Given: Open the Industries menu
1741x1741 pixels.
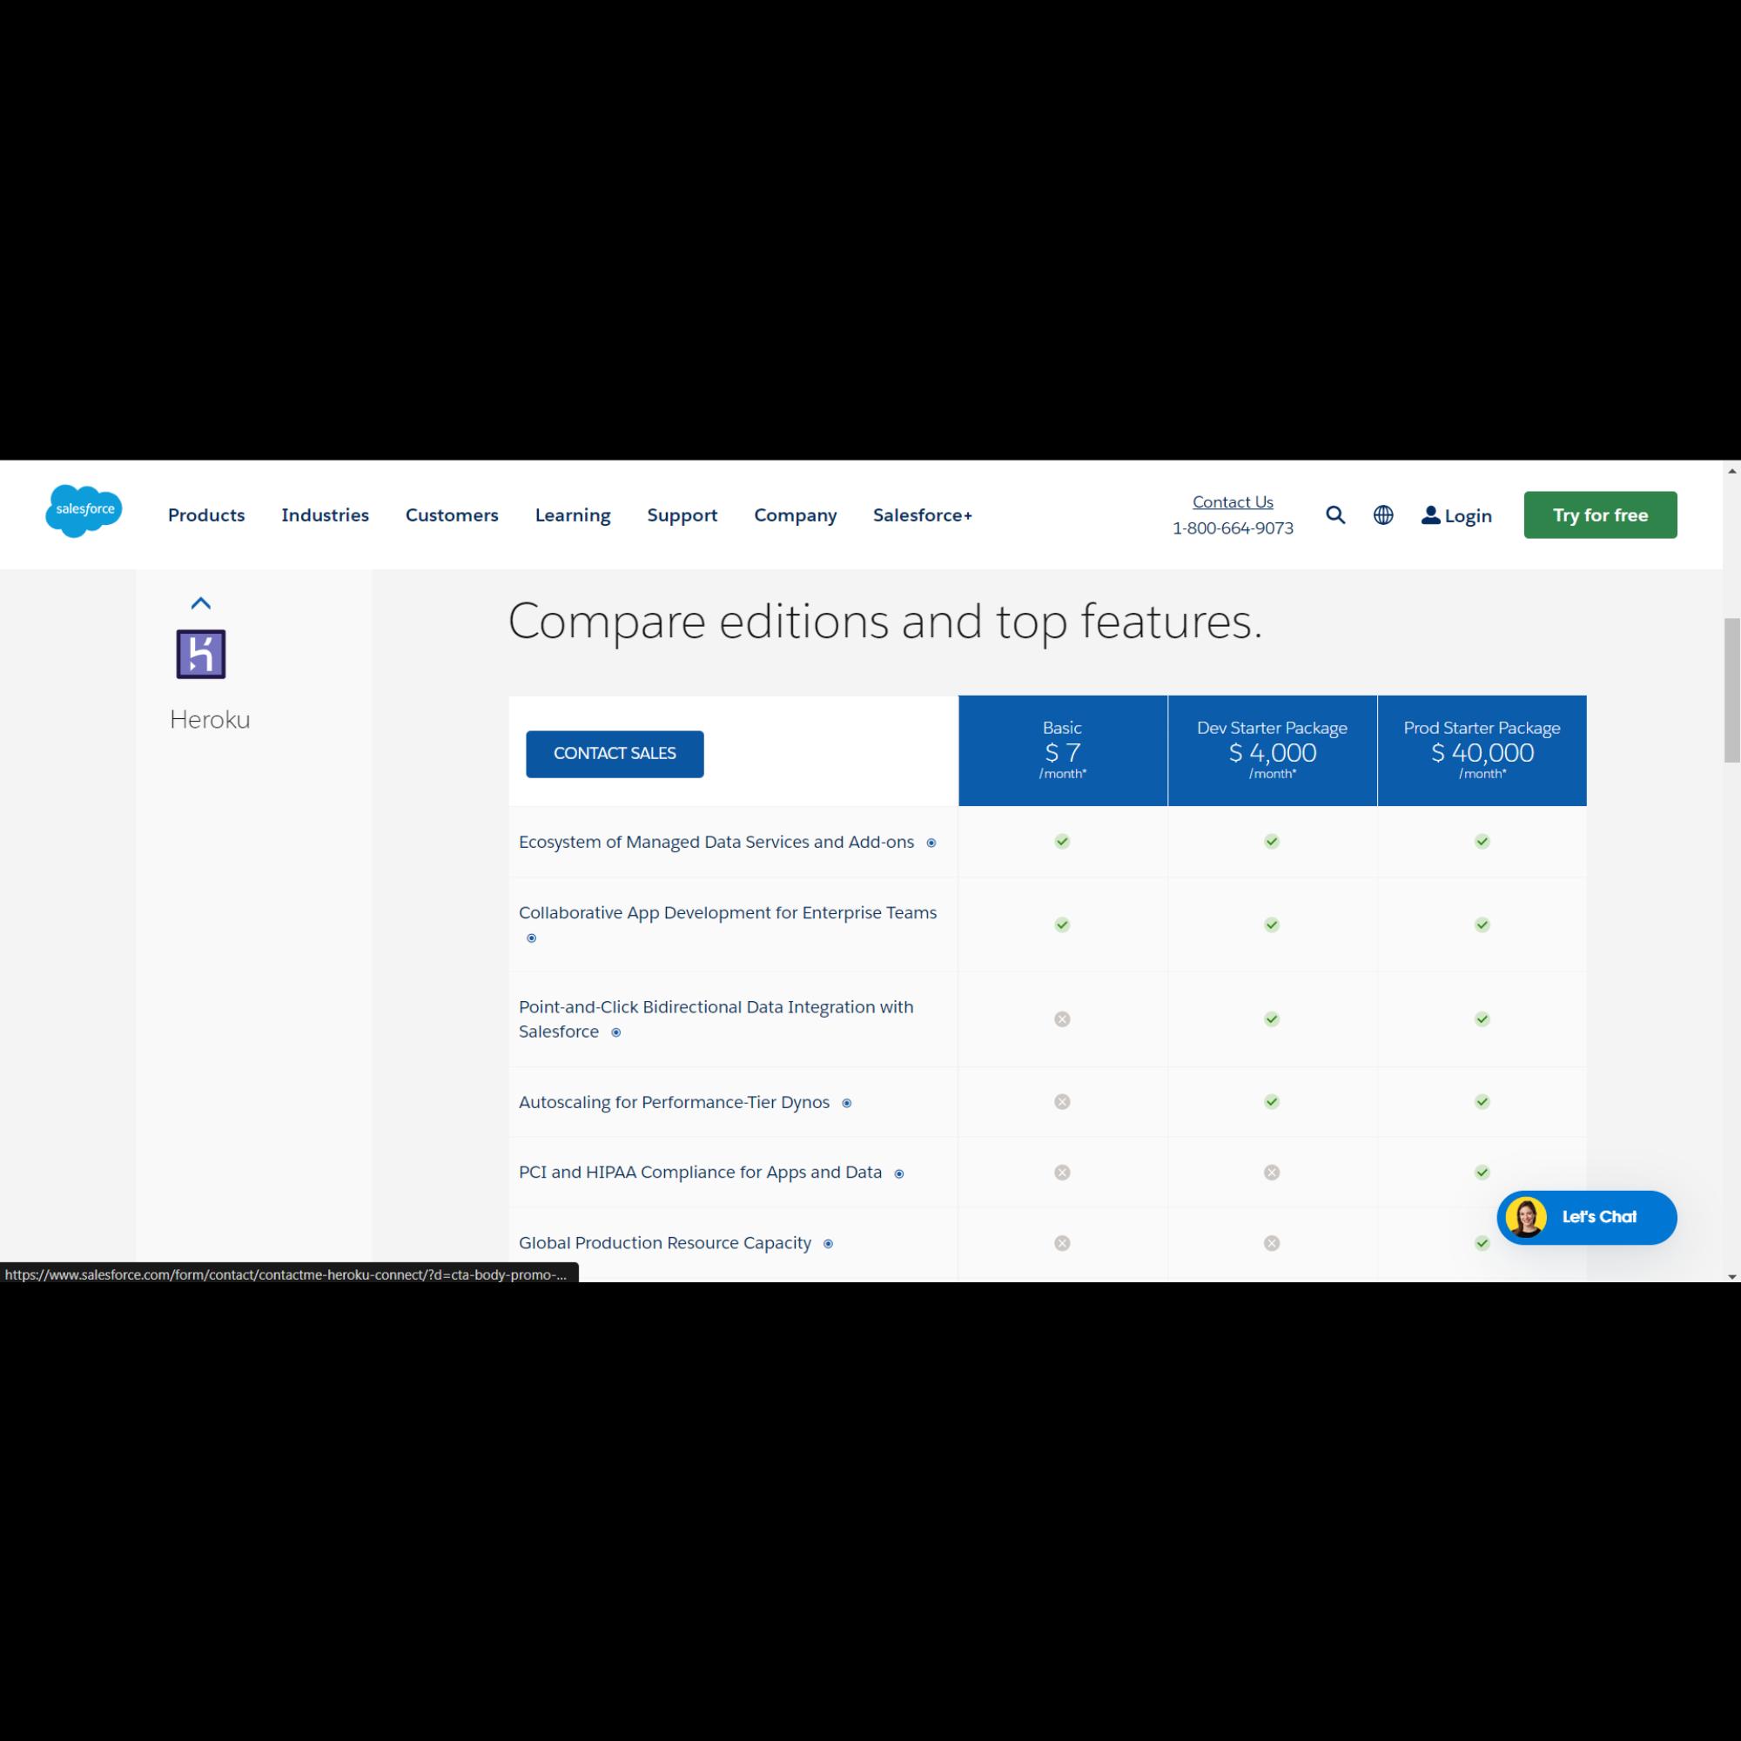Looking at the screenshot, I should pos(326,514).
